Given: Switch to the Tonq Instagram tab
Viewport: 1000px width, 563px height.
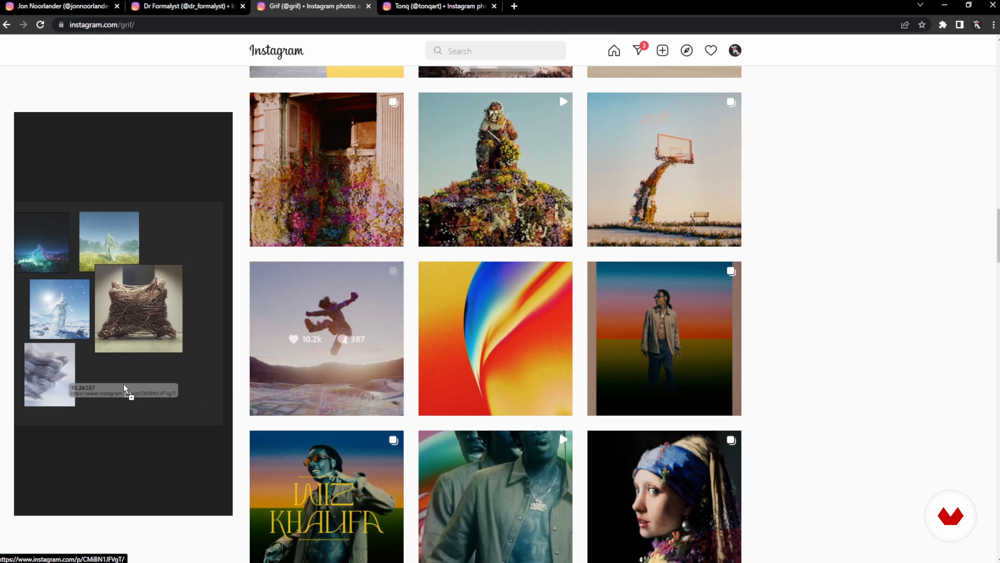Looking at the screenshot, I should [440, 6].
